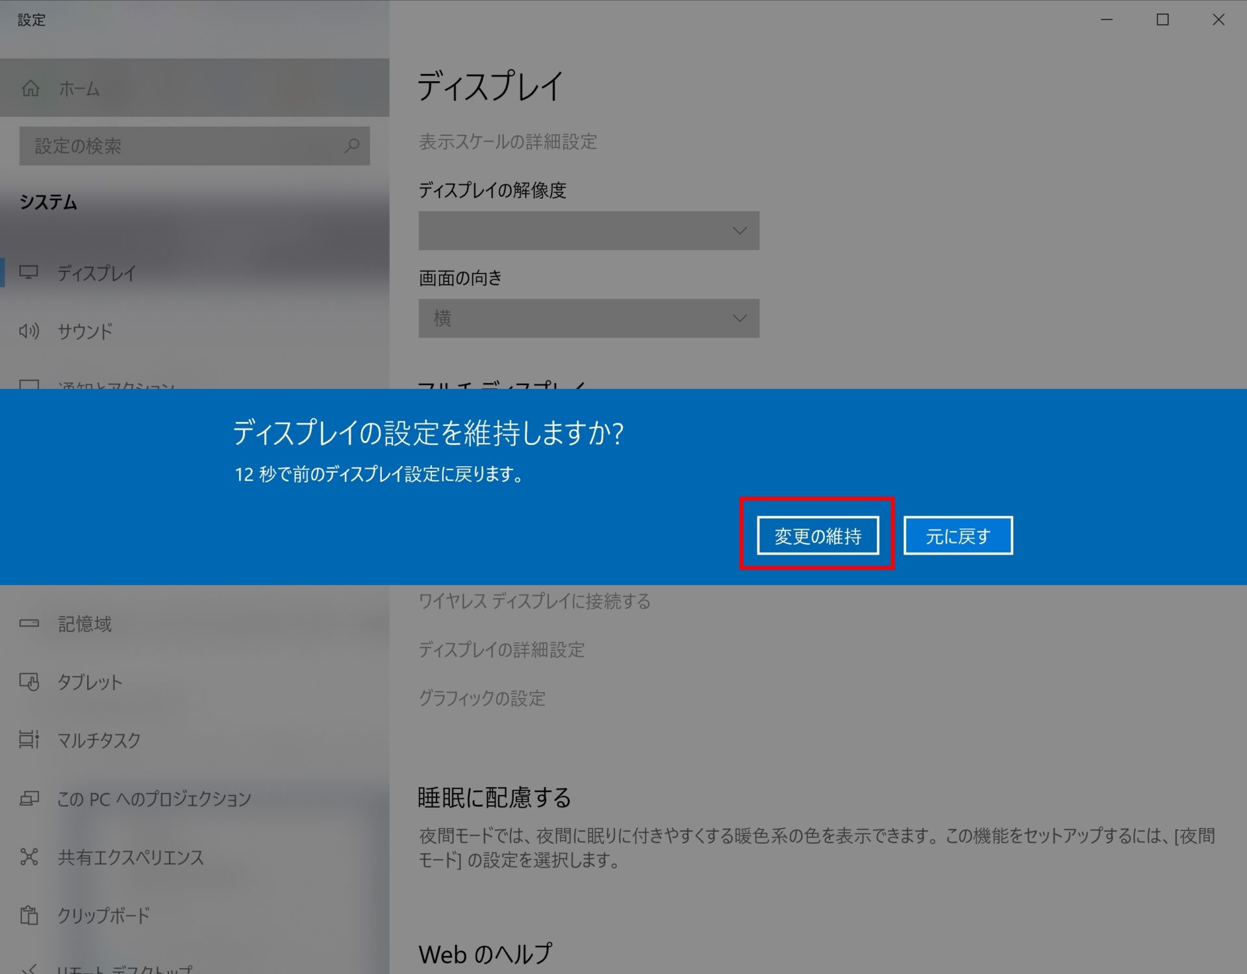Click the Display monitor icon

29,272
